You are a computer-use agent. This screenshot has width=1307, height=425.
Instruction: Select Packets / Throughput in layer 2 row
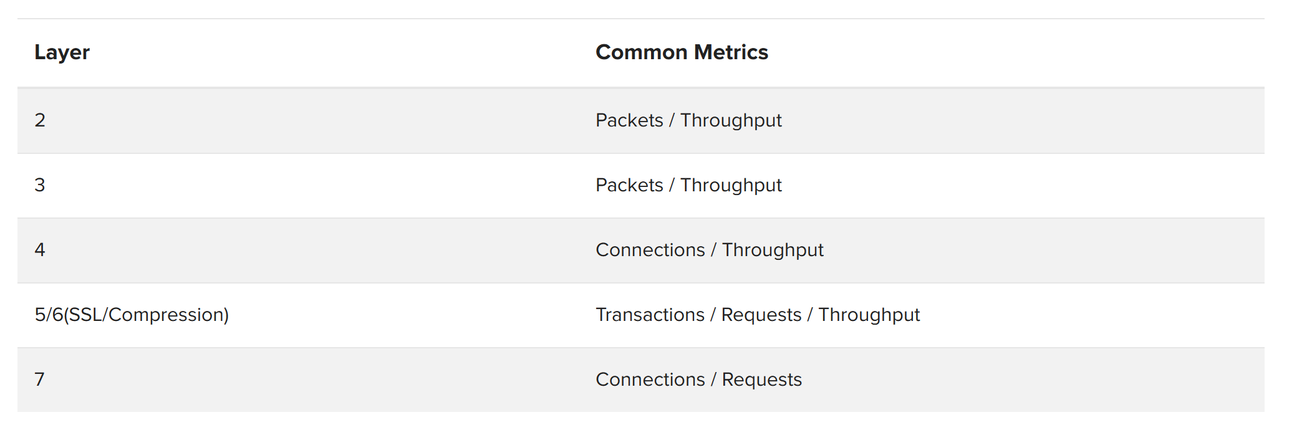pos(688,120)
